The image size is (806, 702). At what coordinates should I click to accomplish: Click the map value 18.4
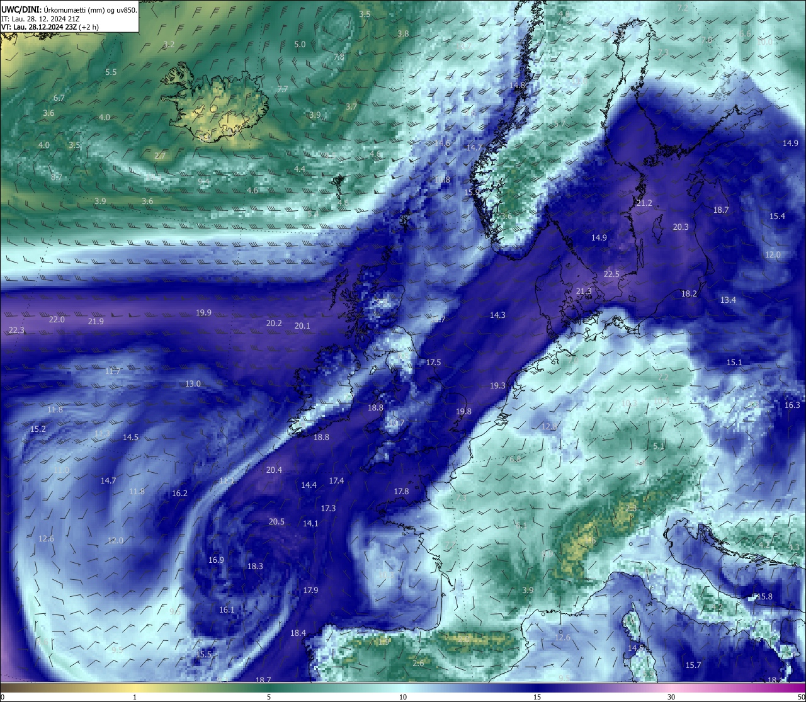pyautogui.click(x=298, y=633)
